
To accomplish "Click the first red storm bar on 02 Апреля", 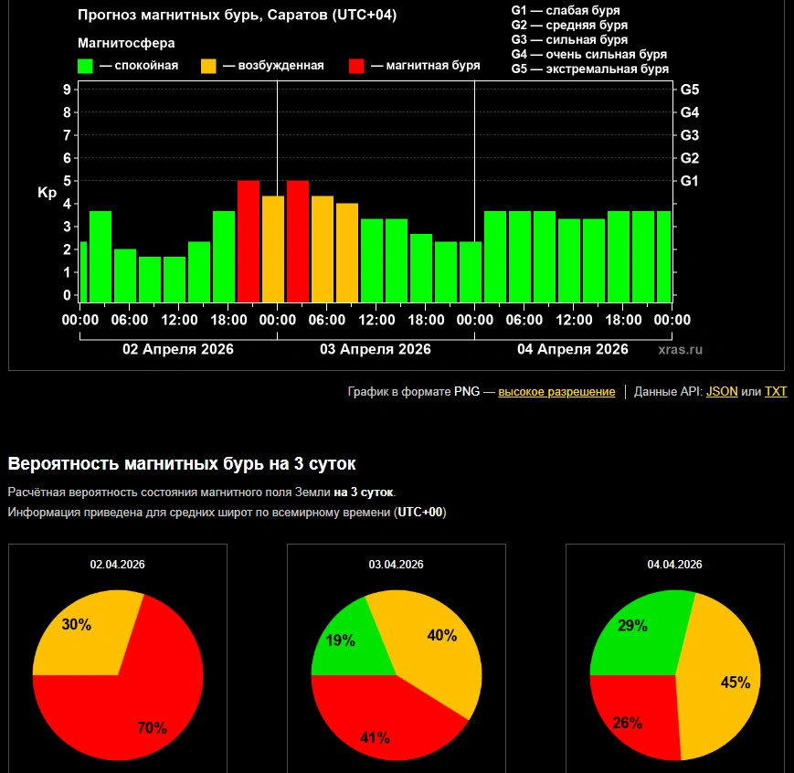I will tap(248, 242).
